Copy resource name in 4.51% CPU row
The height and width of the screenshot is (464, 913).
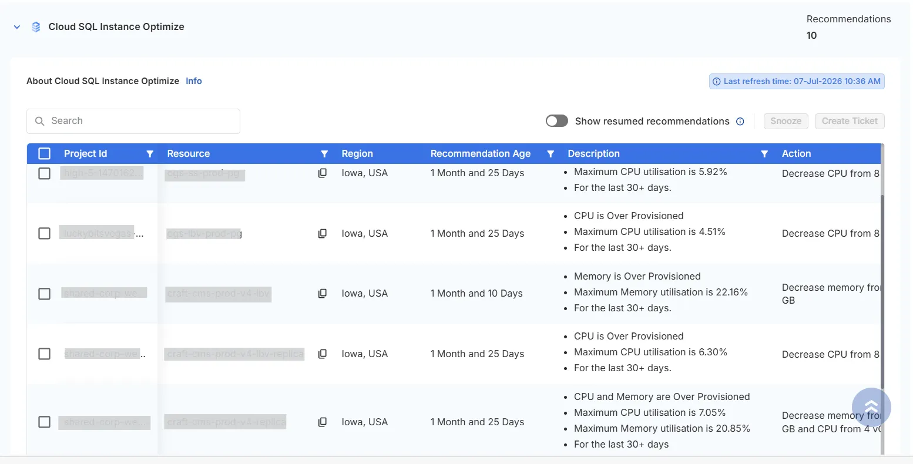[x=323, y=233]
